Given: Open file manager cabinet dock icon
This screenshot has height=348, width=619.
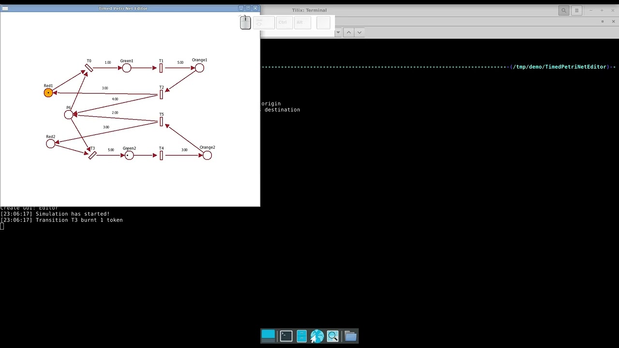Looking at the screenshot, I should point(301,336).
